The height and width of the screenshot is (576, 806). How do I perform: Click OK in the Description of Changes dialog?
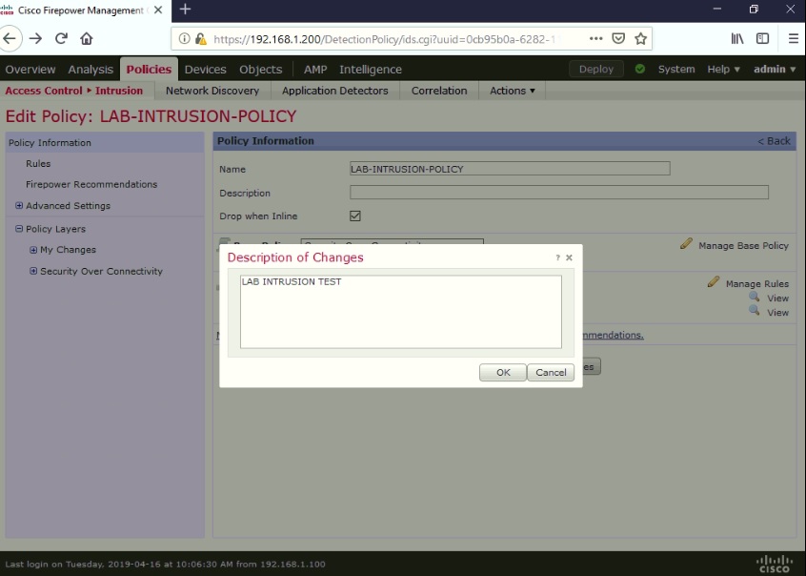502,372
